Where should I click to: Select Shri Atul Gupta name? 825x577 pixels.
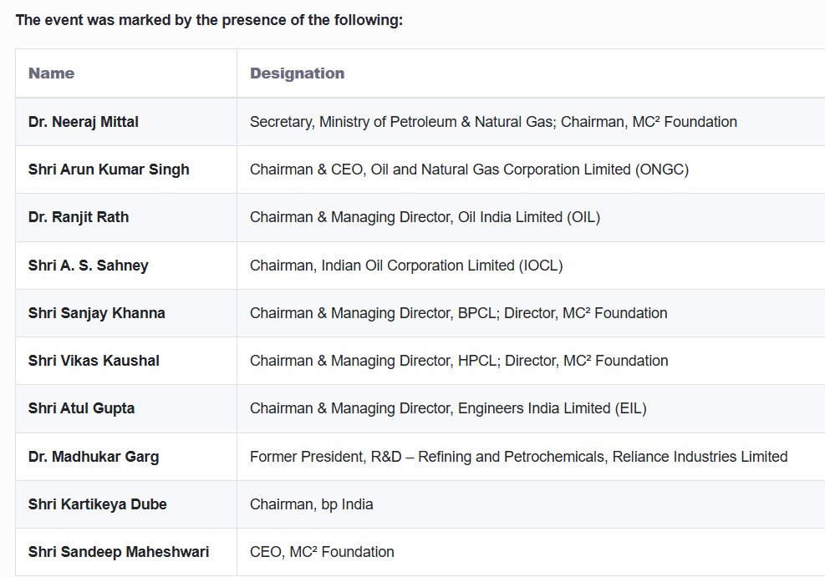point(82,408)
